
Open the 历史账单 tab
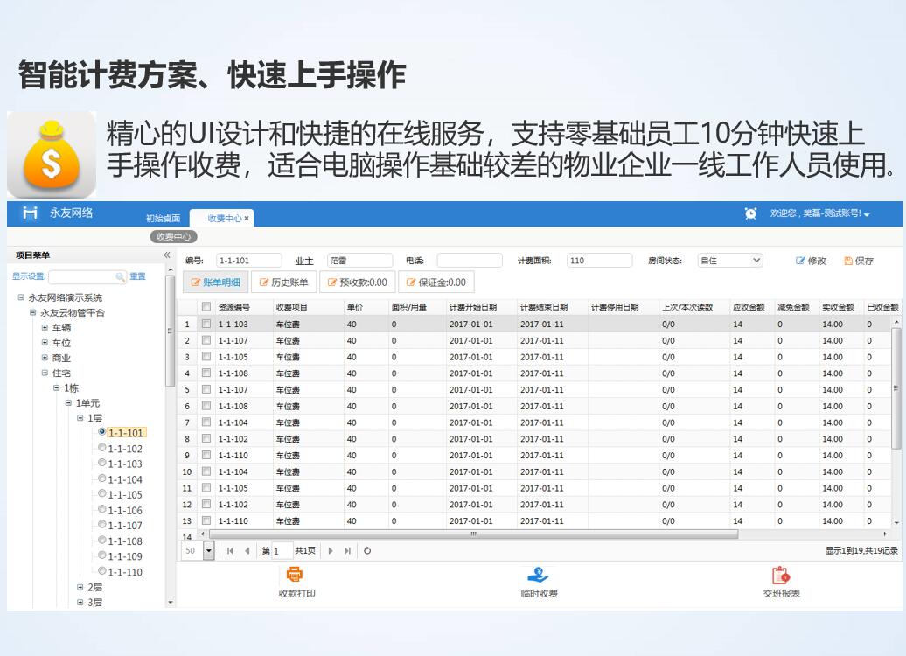pyautogui.click(x=284, y=283)
